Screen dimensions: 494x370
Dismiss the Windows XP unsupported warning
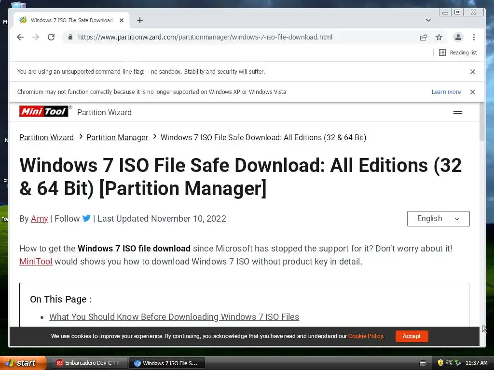pos(473,92)
